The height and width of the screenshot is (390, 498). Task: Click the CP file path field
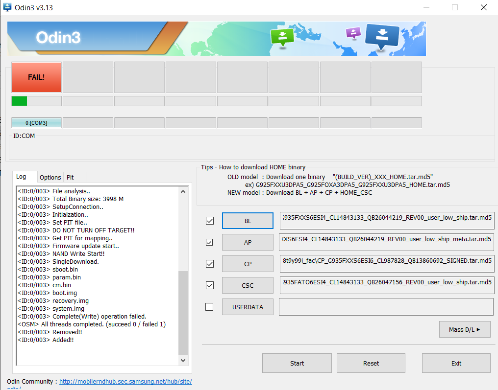(387, 264)
